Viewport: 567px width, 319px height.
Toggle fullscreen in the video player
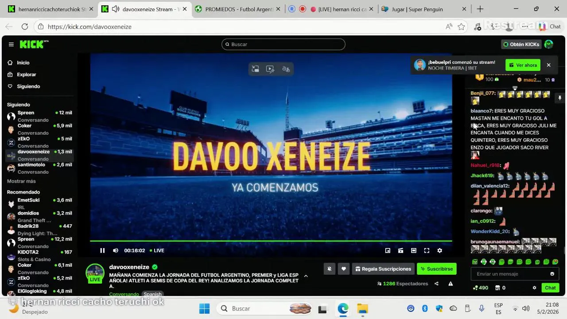click(x=427, y=250)
